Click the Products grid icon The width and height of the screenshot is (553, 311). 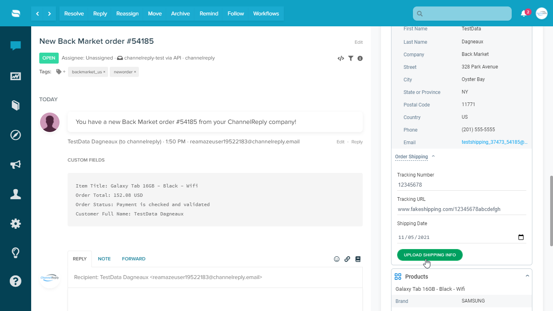[x=398, y=277]
